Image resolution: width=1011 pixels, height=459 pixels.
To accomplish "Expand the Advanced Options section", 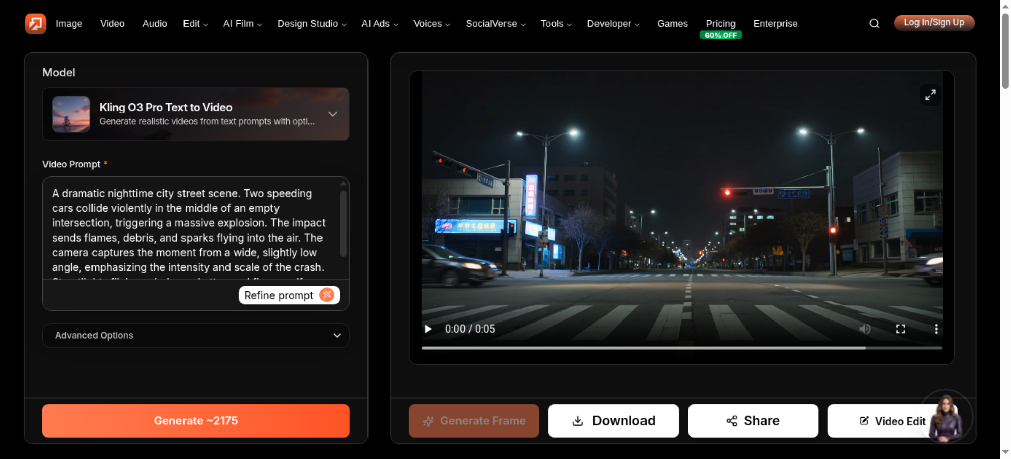I will click(196, 336).
